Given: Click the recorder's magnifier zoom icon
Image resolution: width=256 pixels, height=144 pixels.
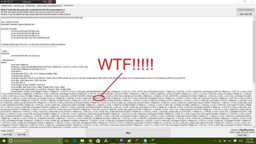Looking at the screenshot, I should [8, 2].
